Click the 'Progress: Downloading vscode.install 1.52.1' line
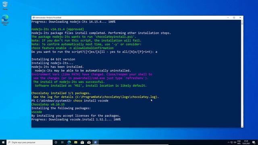Screen dimensions: 258x145 (76, 119)
